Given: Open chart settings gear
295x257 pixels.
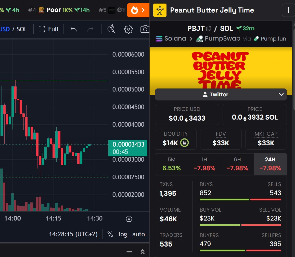Looking at the screenshot, I should (129, 29).
